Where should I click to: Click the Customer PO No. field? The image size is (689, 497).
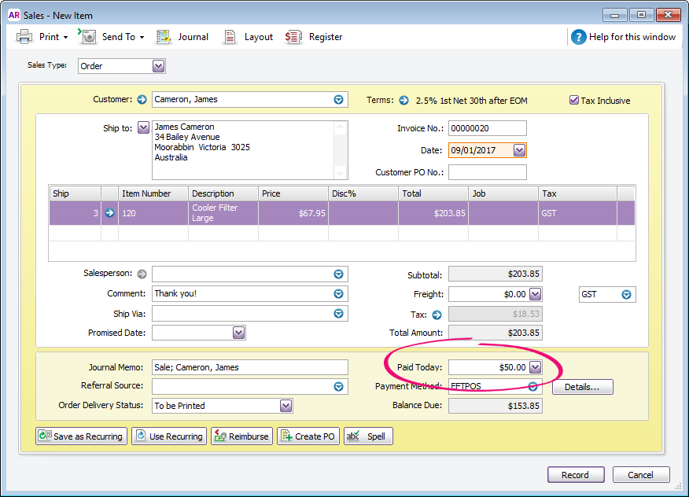pyautogui.click(x=487, y=172)
